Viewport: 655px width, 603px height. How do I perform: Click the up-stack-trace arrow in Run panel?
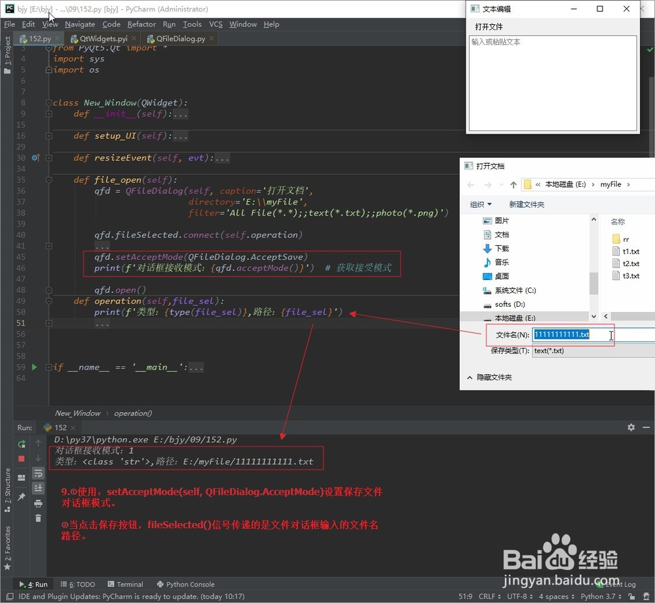pos(38,443)
